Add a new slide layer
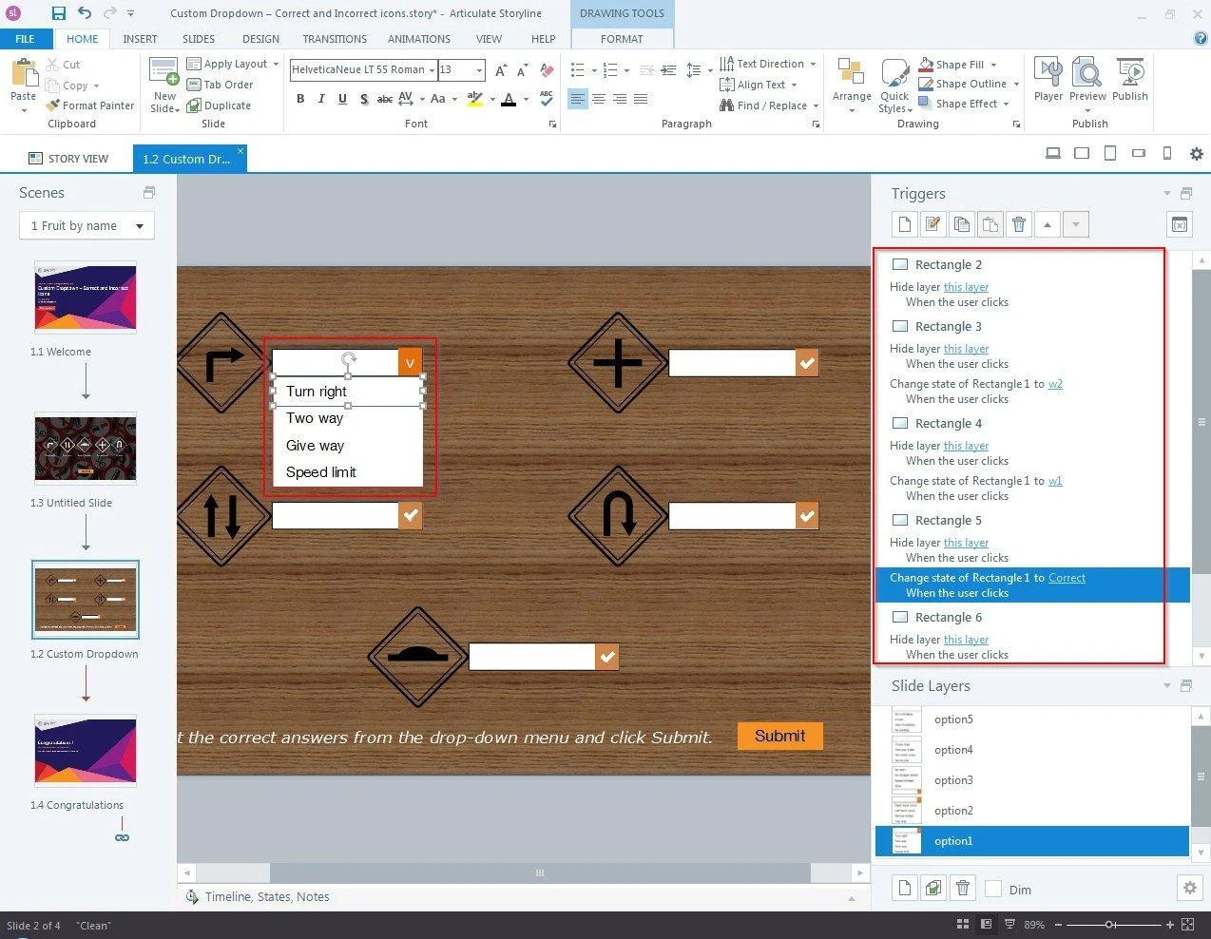1211x939 pixels. 905,888
